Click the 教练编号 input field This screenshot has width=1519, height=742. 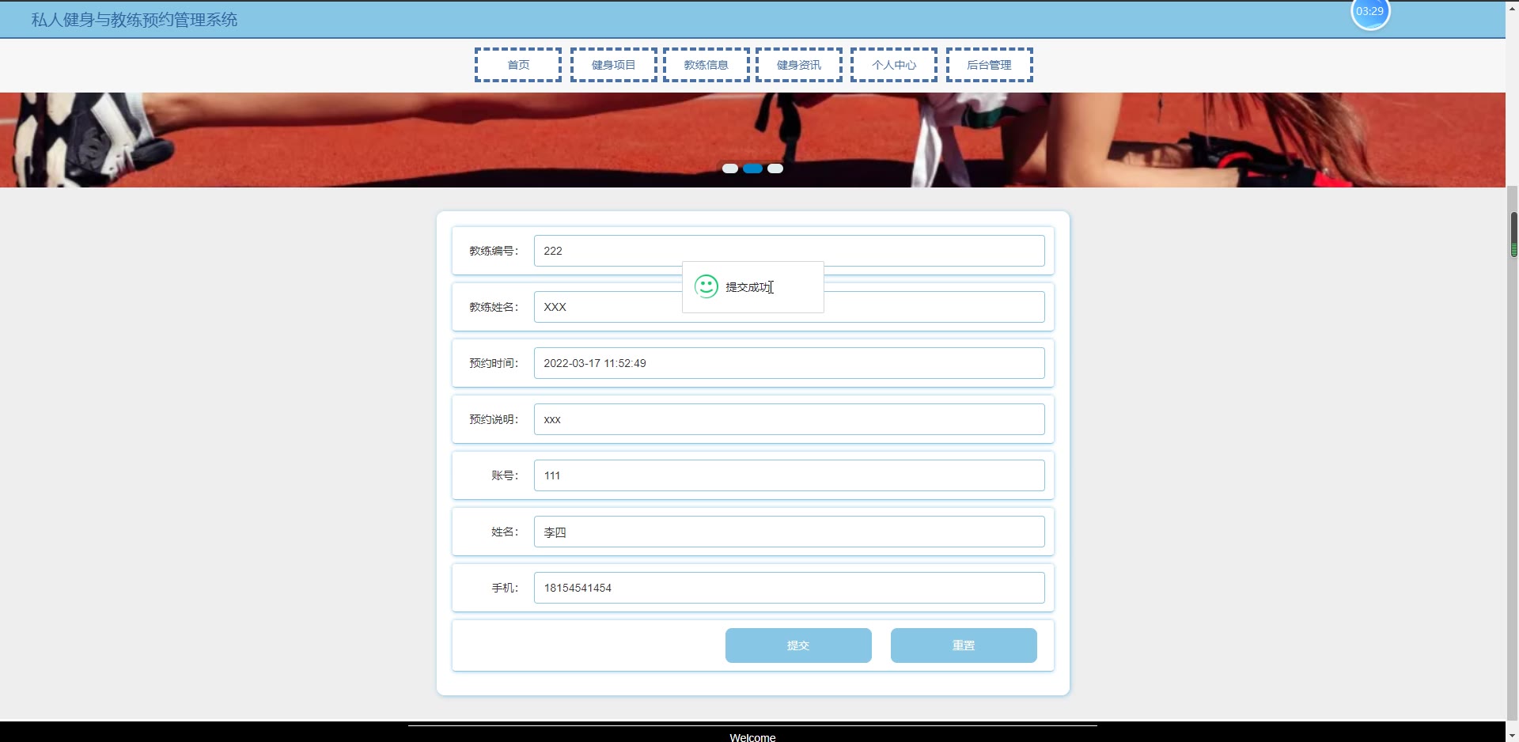pyautogui.click(x=789, y=251)
